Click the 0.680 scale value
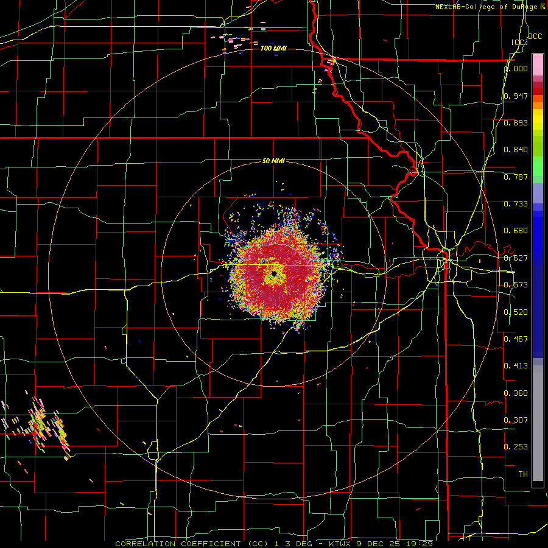Image resolution: width=548 pixels, height=548 pixels. tap(516, 231)
